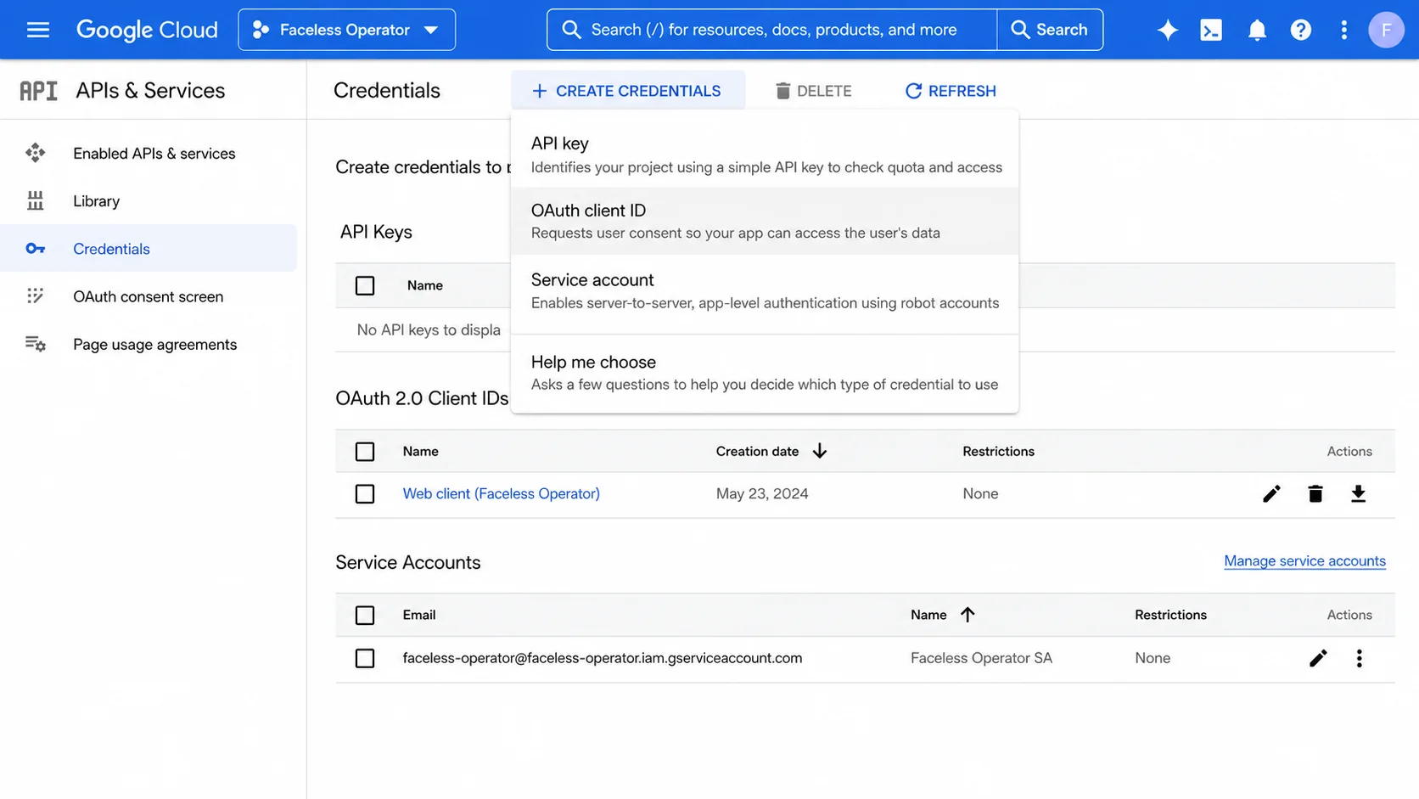1419x799 pixels.
Task: Sort by Creation date arrow icon
Action: pos(819,451)
